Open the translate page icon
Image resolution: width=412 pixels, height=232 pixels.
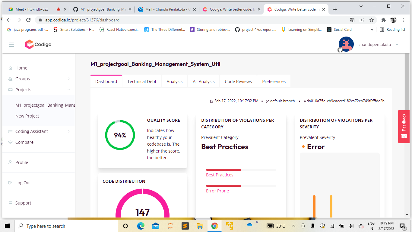click(x=352, y=20)
